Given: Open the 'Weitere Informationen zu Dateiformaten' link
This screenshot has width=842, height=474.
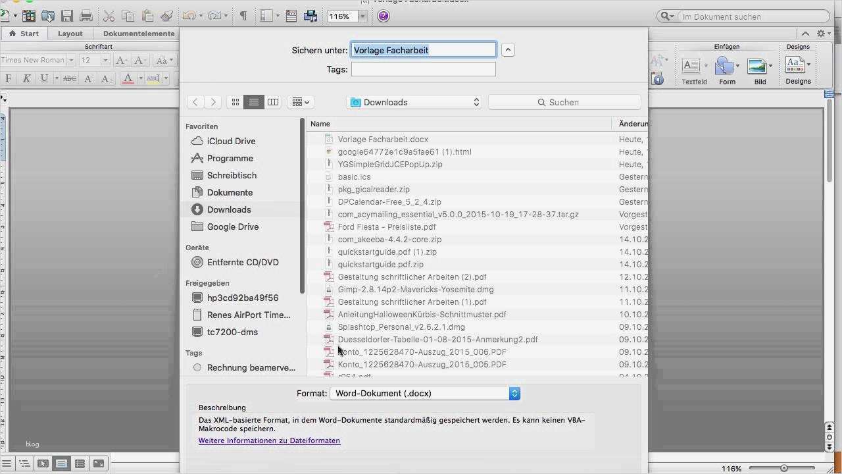Looking at the screenshot, I should point(269,440).
